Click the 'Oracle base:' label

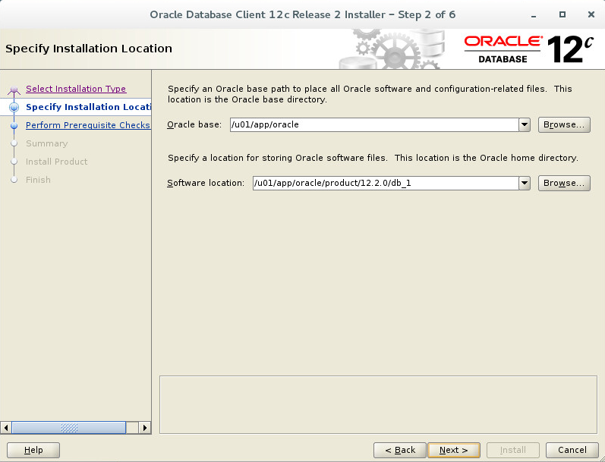(194, 124)
